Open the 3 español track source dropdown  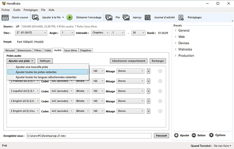pos(25,91)
